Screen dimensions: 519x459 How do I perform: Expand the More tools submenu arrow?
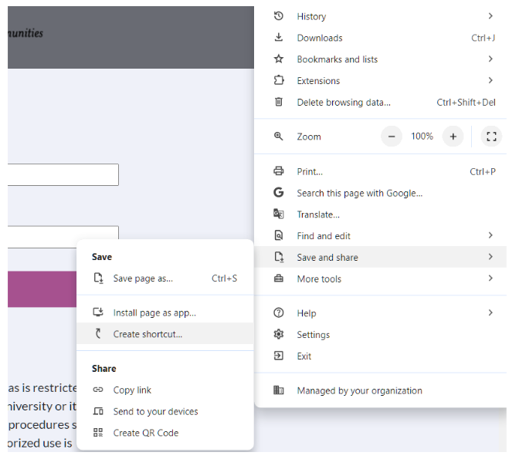490,279
